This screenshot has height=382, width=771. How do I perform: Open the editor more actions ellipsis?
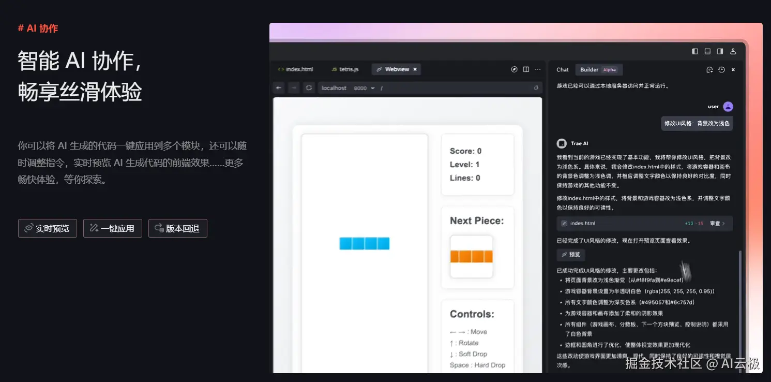pyautogui.click(x=538, y=69)
